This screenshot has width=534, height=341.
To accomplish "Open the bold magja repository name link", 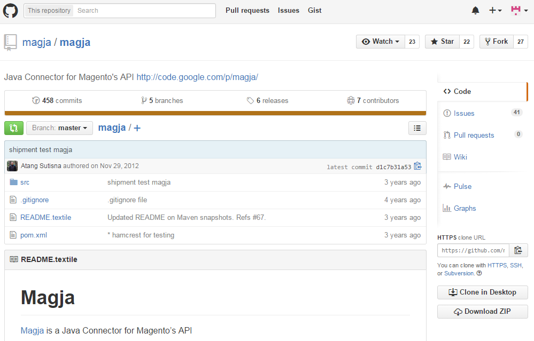I will (x=75, y=43).
